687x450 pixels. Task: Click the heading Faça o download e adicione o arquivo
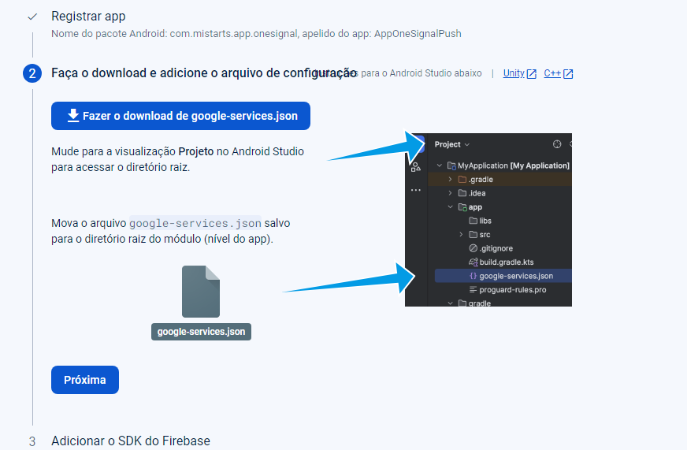click(204, 73)
